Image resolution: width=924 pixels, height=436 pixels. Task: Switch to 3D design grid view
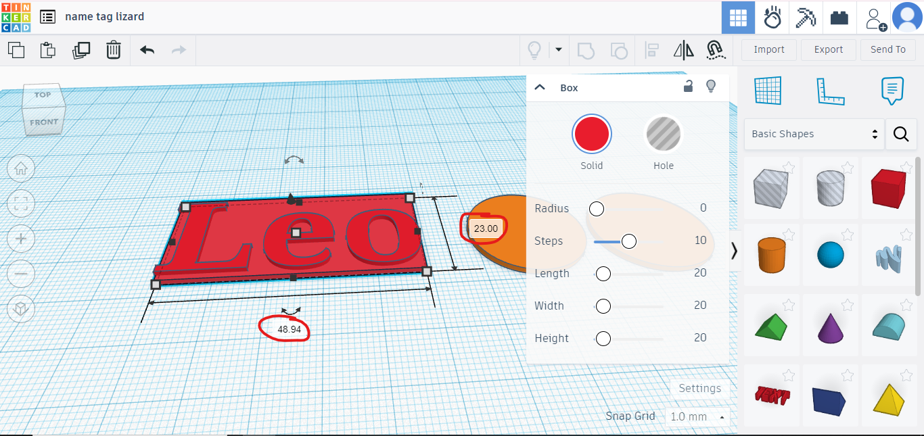point(738,17)
